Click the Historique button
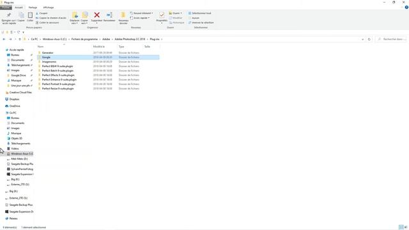The width and height of the screenshot is (409, 230). click(x=176, y=23)
